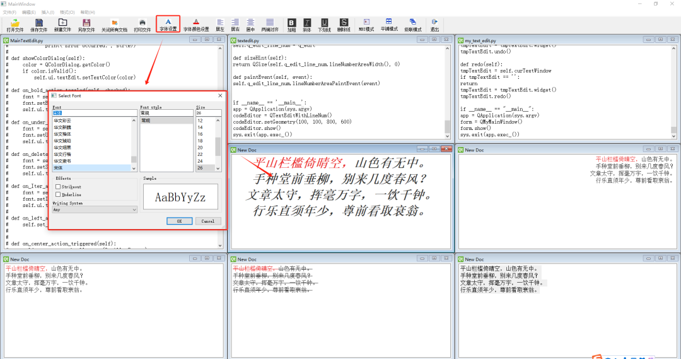The image size is (681, 359).
Task: Justify text with 两端对齐
Action: (x=270, y=25)
